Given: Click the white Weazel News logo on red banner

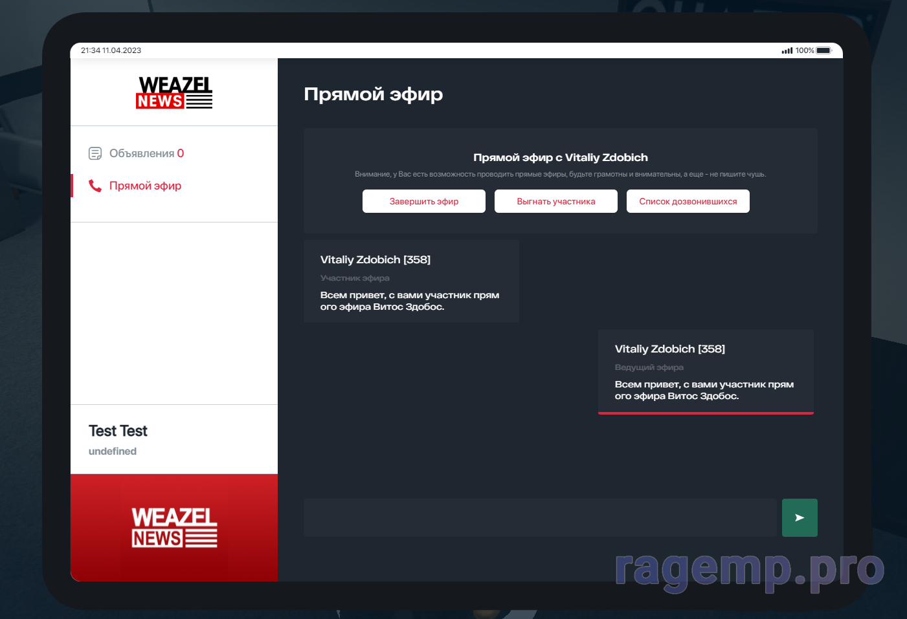Looking at the screenshot, I should [174, 528].
